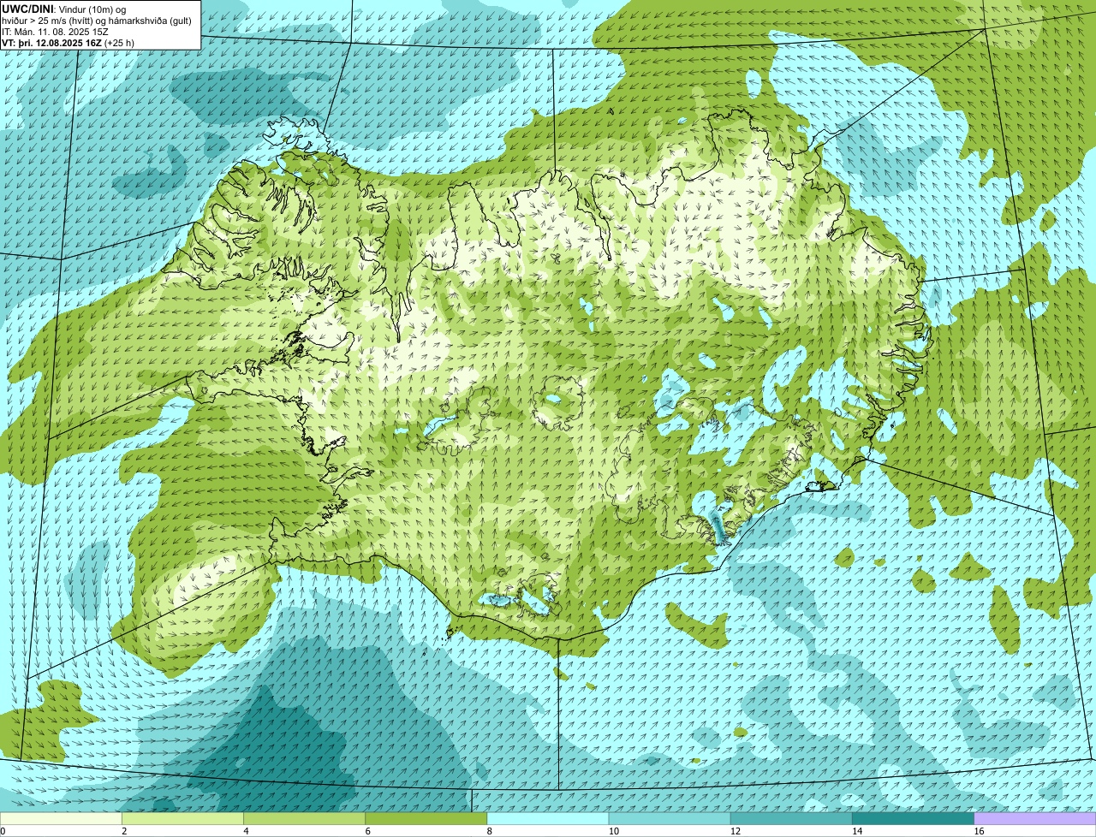Click the scale label "12"
This screenshot has width=1096, height=837.
point(735,831)
